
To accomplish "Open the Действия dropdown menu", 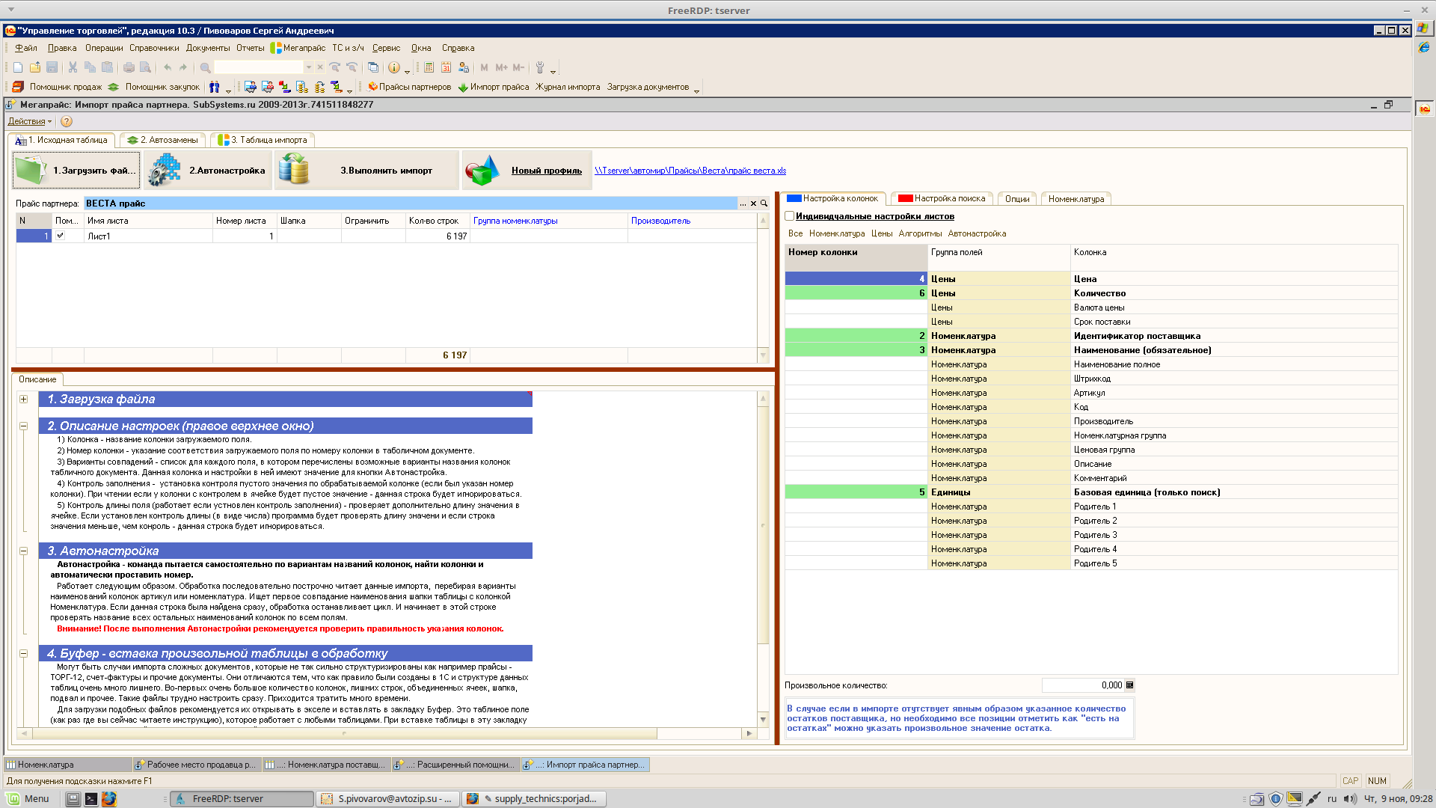I will pos(29,121).
